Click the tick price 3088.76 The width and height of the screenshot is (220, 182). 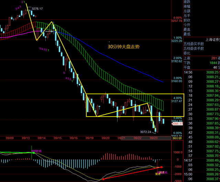(212, 156)
